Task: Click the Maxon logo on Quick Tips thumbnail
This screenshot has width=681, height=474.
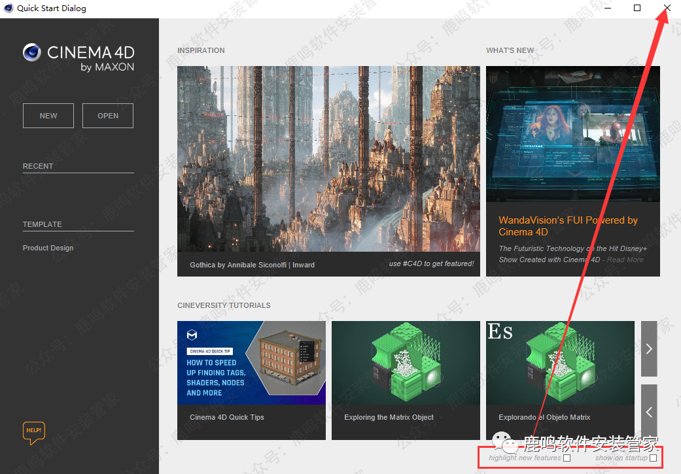Action: coord(192,335)
